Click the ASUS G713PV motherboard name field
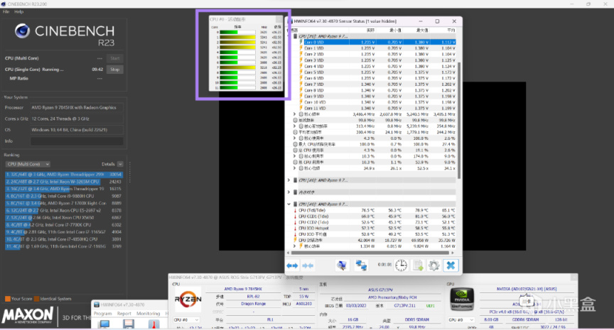Viewport: 614px width, 330px height. (380, 290)
